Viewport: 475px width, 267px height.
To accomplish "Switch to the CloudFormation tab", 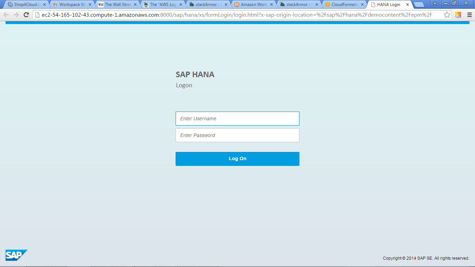I will pyautogui.click(x=344, y=5).
